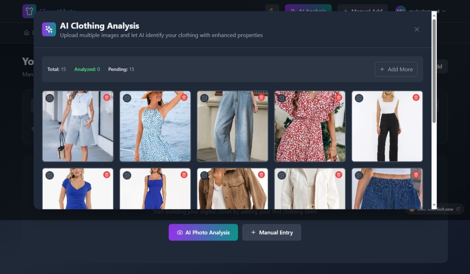Delete the blue smocked skirt photo

pos(416,175)
